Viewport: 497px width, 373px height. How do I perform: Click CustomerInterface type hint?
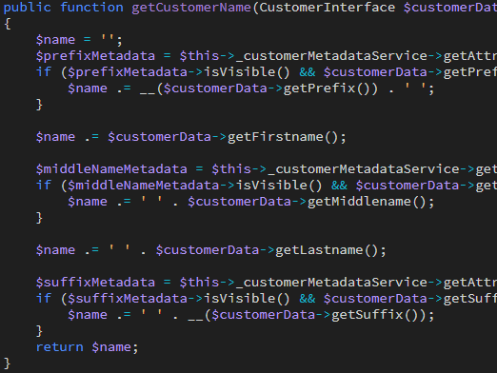tap(328, 7)
